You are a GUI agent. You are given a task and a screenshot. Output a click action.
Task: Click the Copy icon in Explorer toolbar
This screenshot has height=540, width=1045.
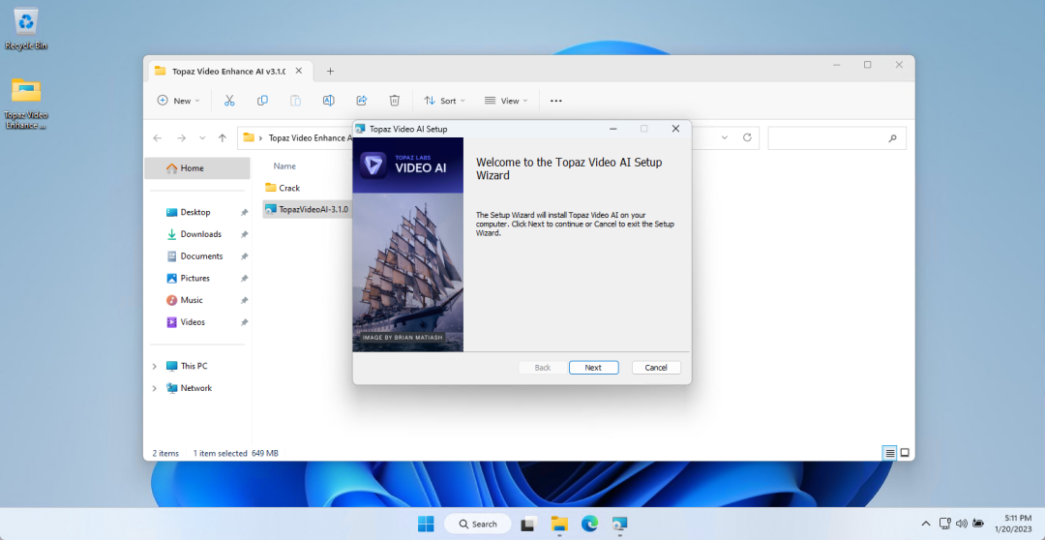(262, 101)
